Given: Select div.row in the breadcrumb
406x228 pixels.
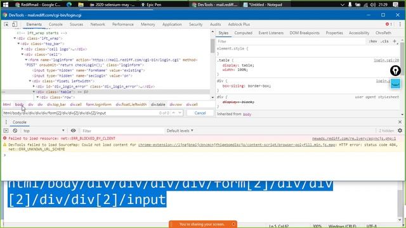Looking at the screenshot, I should [x=176, y=104].
